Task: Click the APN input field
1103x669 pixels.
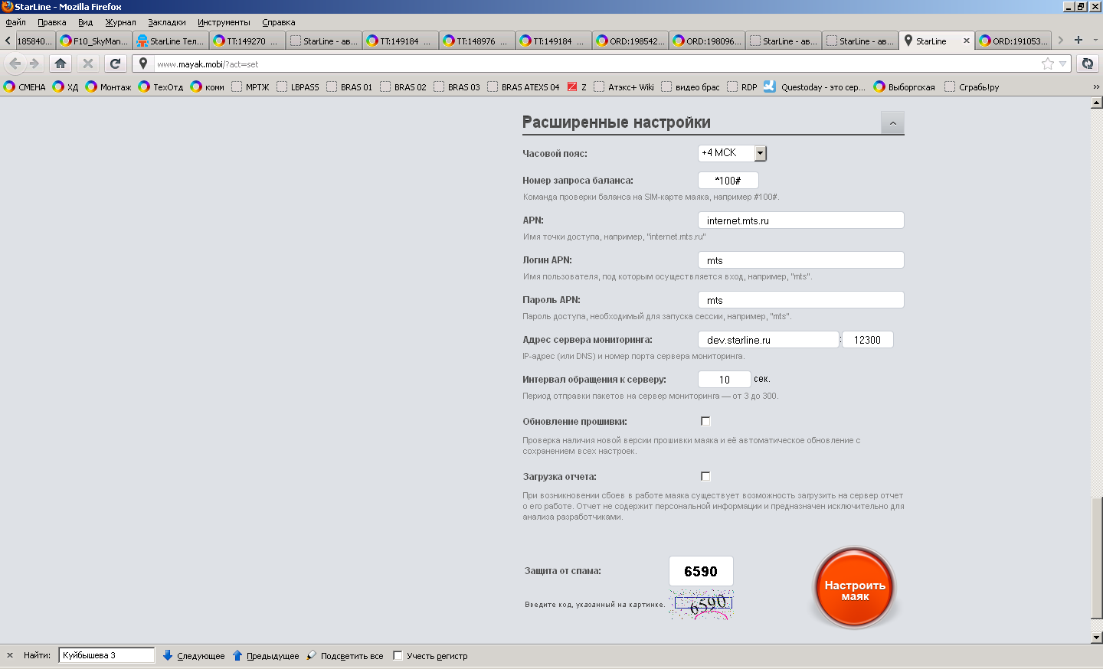Action: (800, 220)
